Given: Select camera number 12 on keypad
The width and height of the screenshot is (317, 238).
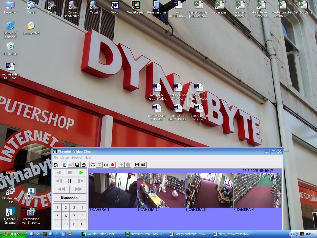Looking at the screenshot, I should (82, 224).
